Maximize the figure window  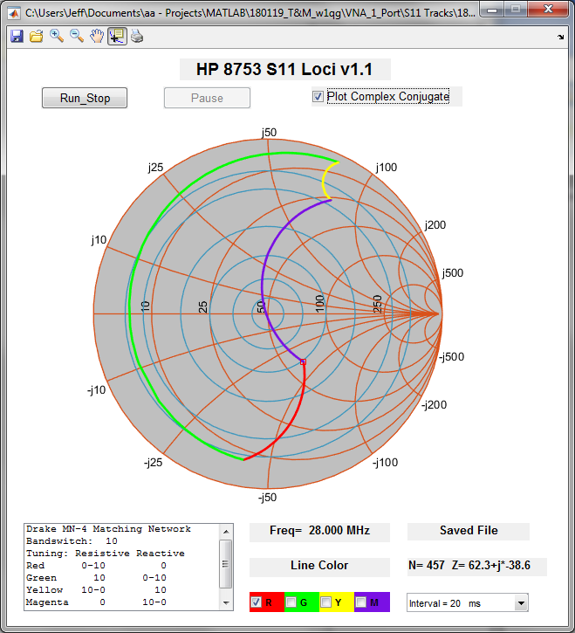click(516, 10)
